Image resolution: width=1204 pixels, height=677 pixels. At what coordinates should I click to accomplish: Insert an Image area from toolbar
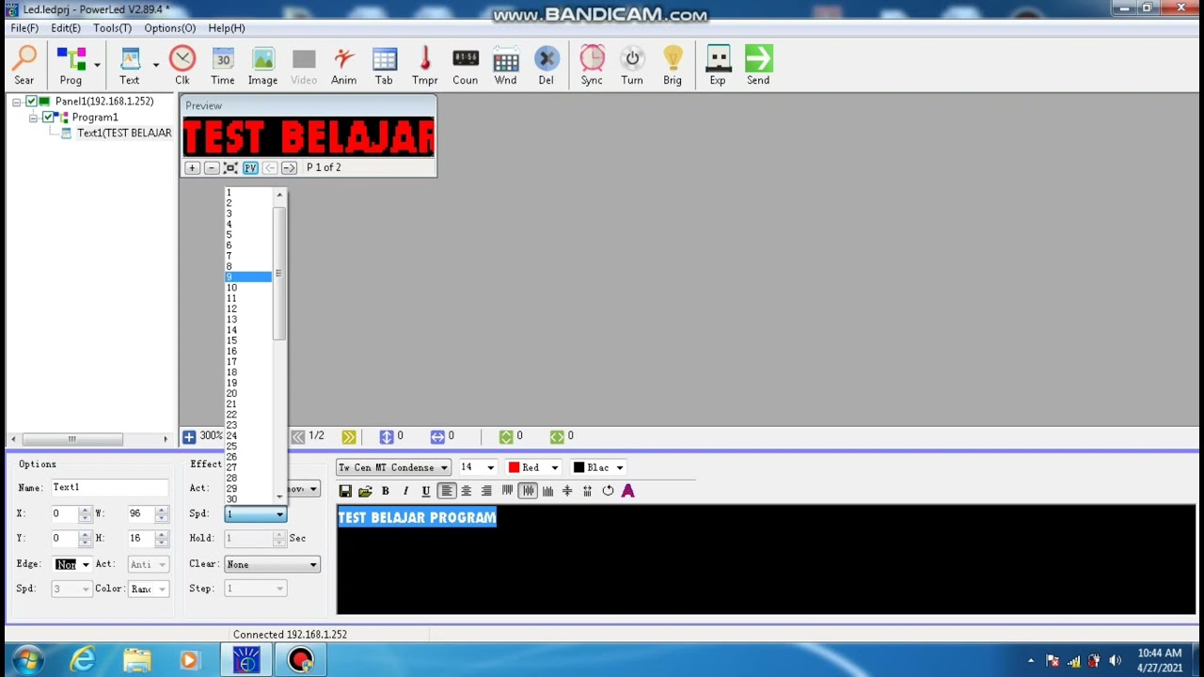click(262, 66)
